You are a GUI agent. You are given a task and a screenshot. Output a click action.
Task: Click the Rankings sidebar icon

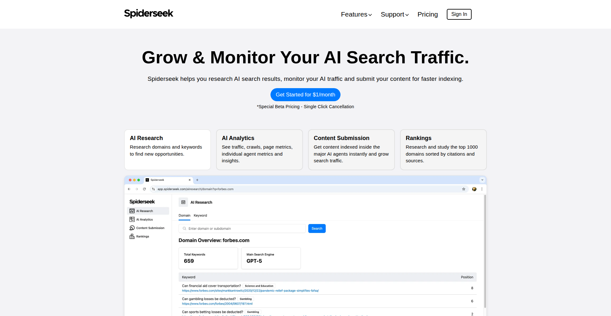[x=132, y=236]
